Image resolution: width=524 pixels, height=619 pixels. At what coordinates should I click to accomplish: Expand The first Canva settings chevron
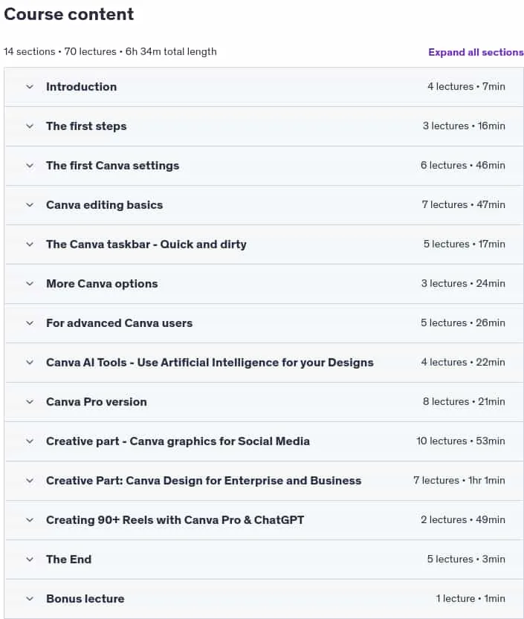30,166
